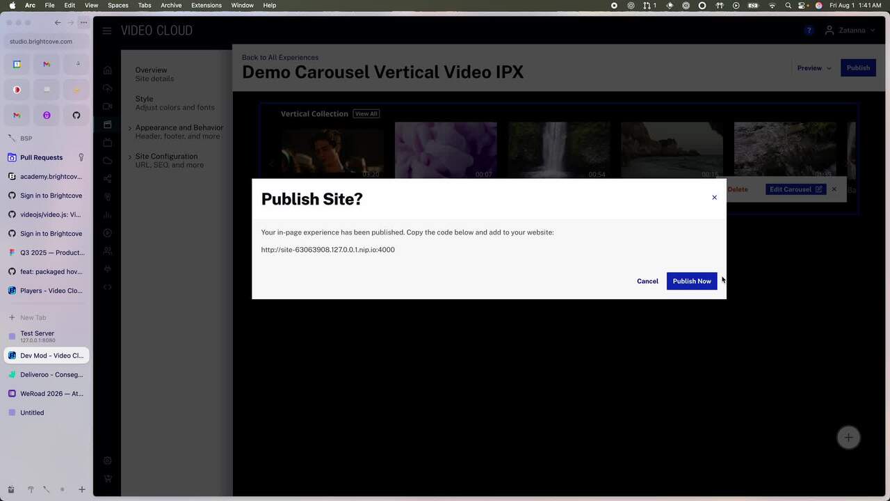Click the top-right Publish button
The height and width of the screenshot is (501, 890).
[858, 68]
